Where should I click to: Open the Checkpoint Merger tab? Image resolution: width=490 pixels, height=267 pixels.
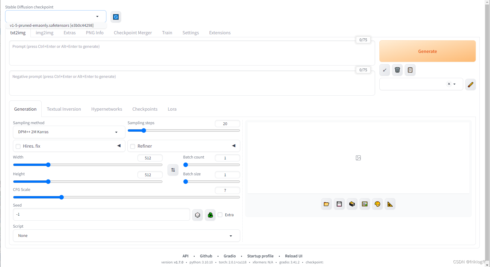pyautogui.click(x=133, y=33)
